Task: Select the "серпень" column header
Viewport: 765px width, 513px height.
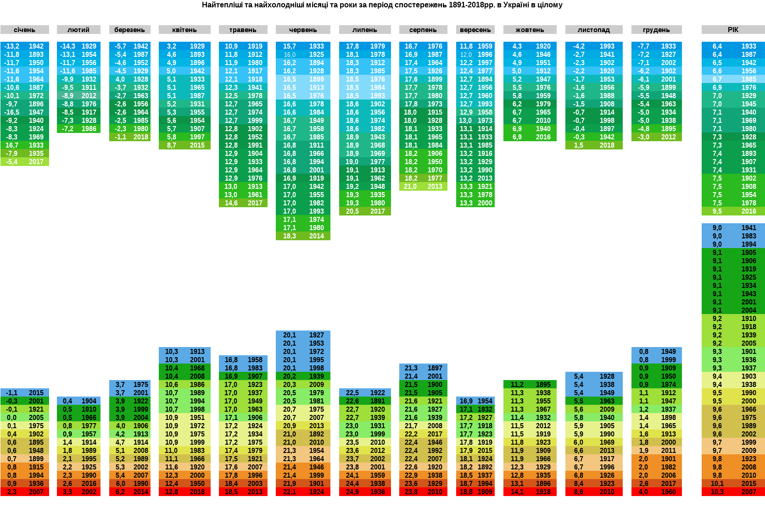Action: pos(423,30)
